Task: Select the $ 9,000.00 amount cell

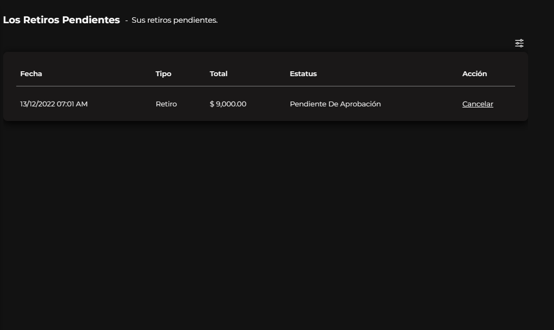Action: click(228, 104)
